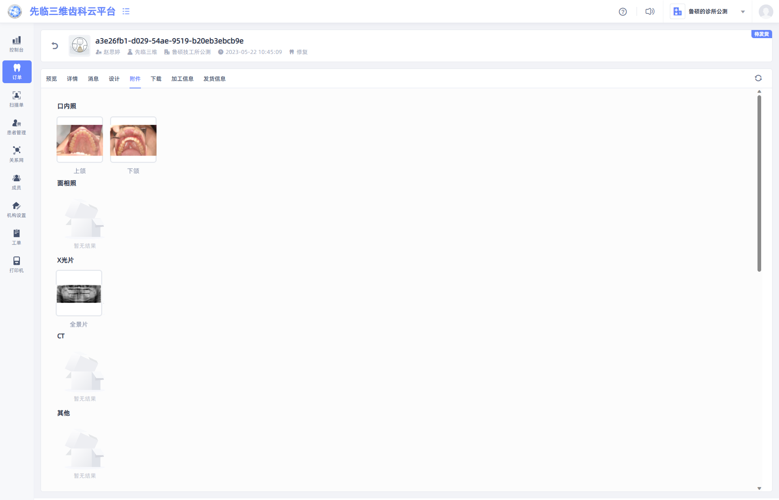This screenshot has width=779, height=500.
Task: Click the order ID a3e26fb1-d029 text
Action: point(169,41)
